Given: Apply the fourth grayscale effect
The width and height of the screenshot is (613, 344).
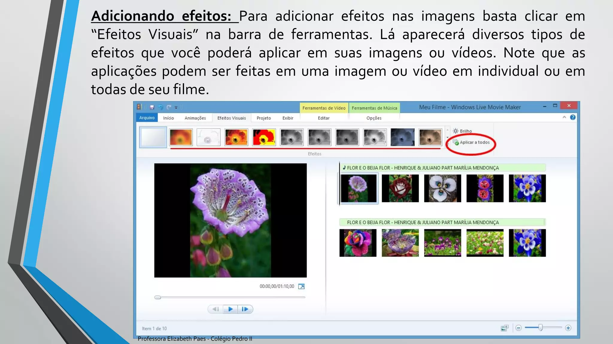Looking at the screenshot, I should tap(375, 137).
